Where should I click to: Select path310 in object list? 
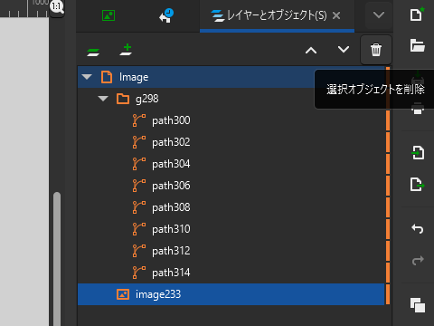coord(231,229)
